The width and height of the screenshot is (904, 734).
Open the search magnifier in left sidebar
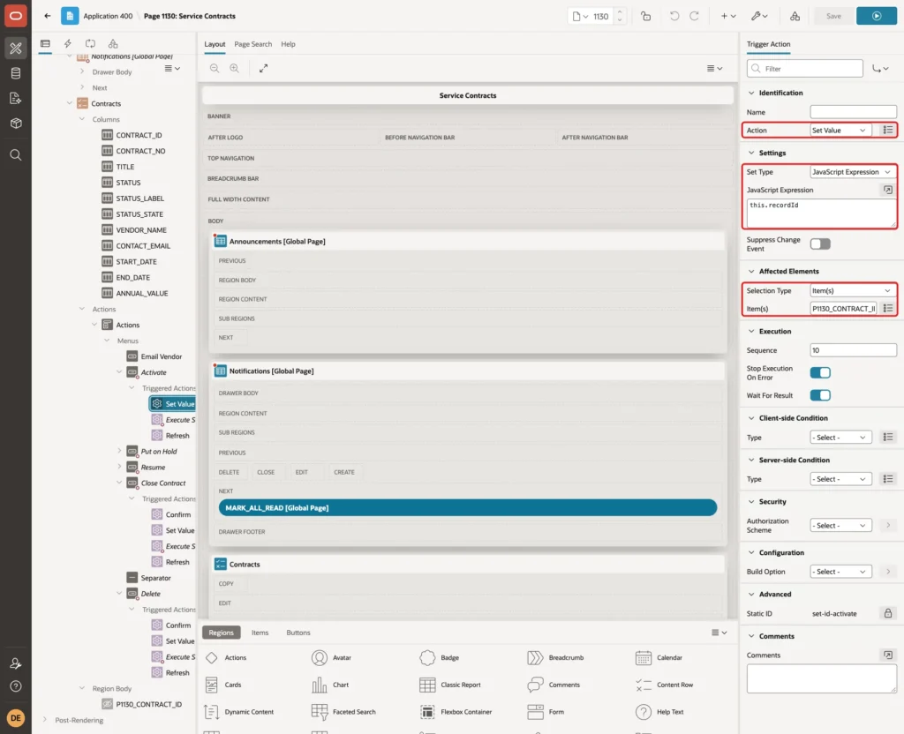[x=16, y=155]
